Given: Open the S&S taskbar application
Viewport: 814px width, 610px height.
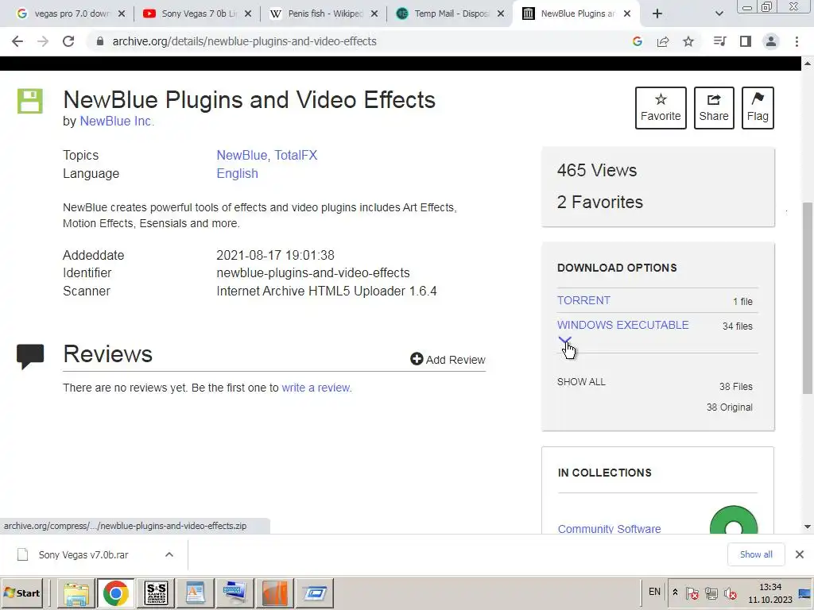Looking at the screenshot, I should 156,593.
